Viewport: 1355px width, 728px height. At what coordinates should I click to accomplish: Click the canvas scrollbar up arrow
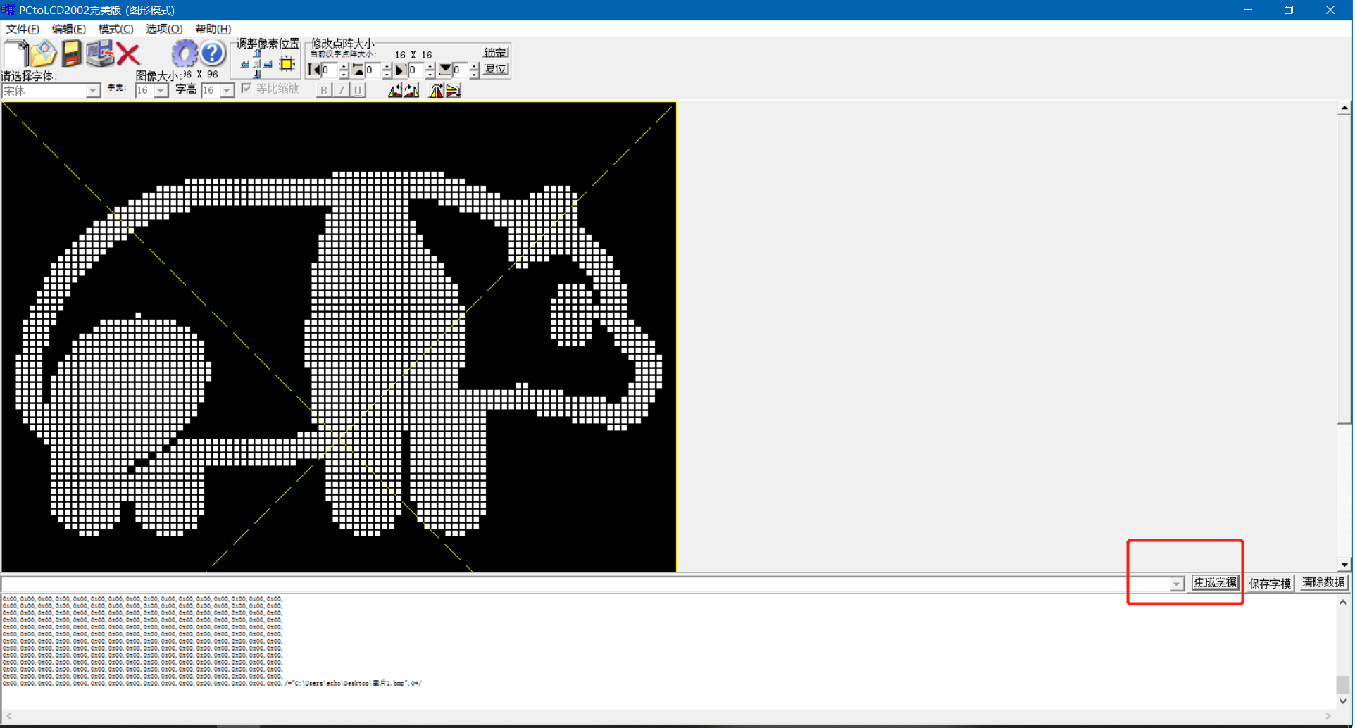coord(1344,108)
